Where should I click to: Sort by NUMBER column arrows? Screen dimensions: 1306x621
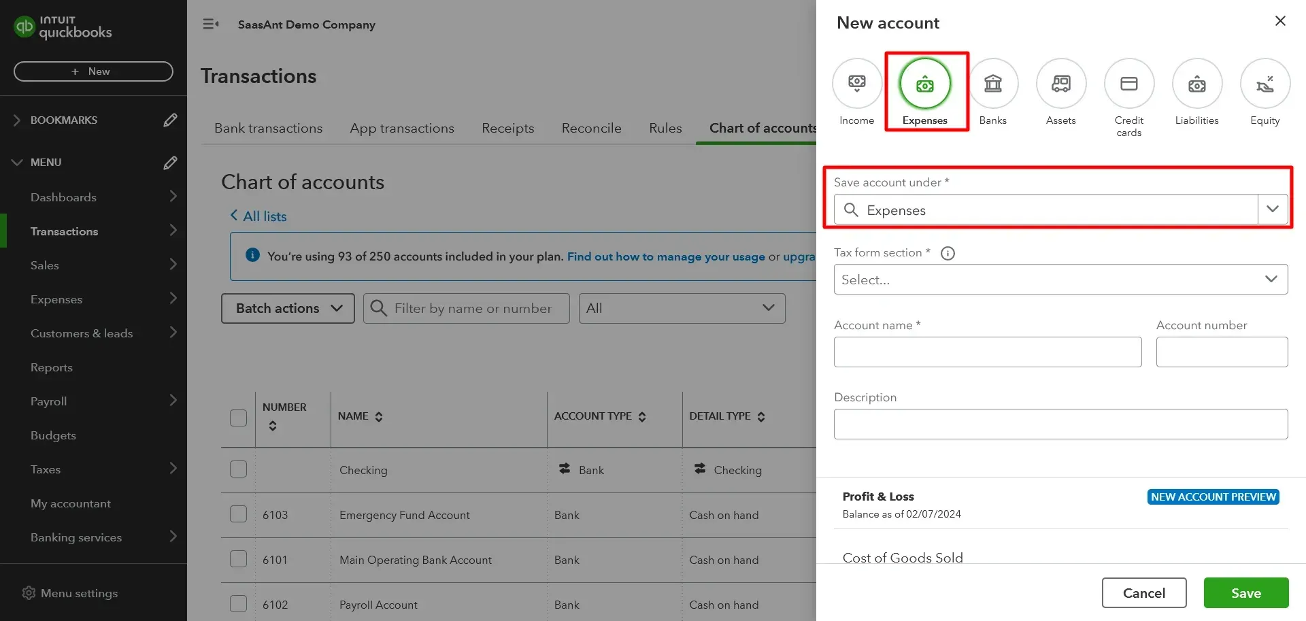pyautogui.click(x=273, y=426)
